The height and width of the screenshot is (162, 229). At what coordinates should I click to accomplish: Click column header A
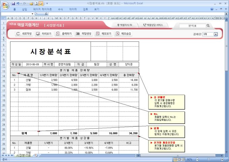tap(8, 18)
